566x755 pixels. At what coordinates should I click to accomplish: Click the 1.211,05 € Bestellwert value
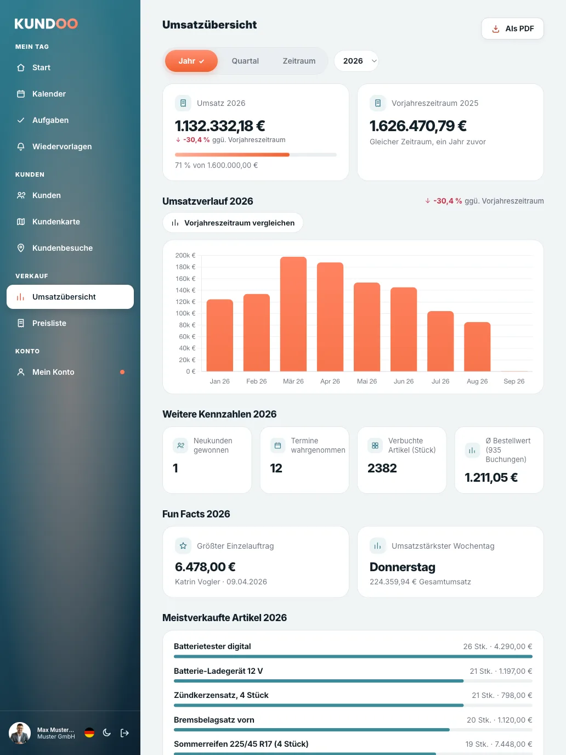coord(491,477)
